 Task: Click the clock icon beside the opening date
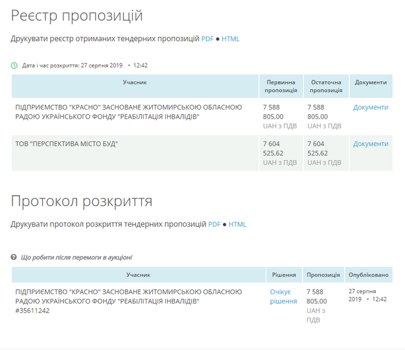click(14, 65)
